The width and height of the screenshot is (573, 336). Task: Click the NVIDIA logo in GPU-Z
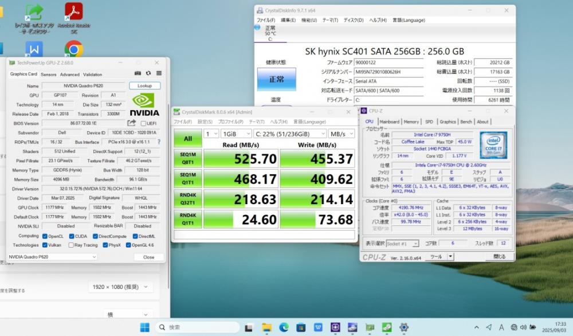(144, 105)
